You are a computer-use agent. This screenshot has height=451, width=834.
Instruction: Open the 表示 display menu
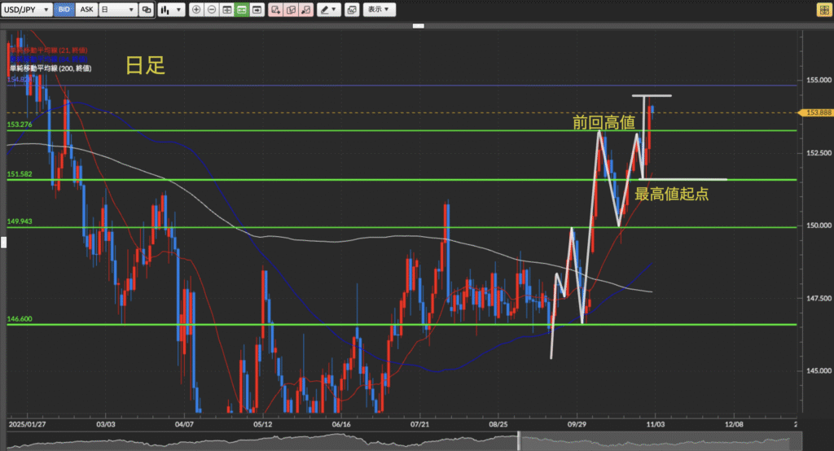(378, 10)
